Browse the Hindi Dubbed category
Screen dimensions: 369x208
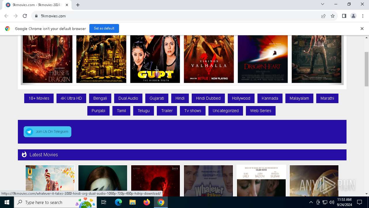[x=208, y=98]
